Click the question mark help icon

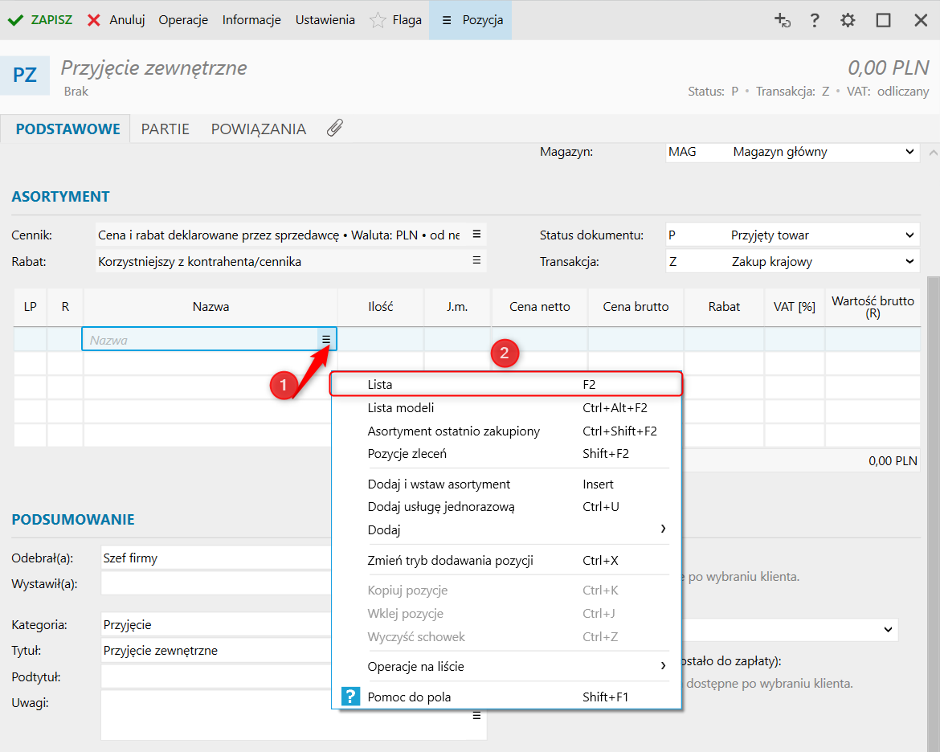coord(815,20)
